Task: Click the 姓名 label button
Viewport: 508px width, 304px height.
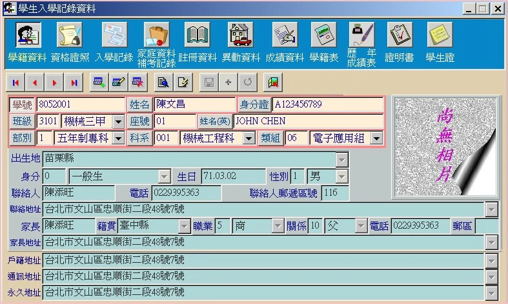Action: (x=139, y=105)
